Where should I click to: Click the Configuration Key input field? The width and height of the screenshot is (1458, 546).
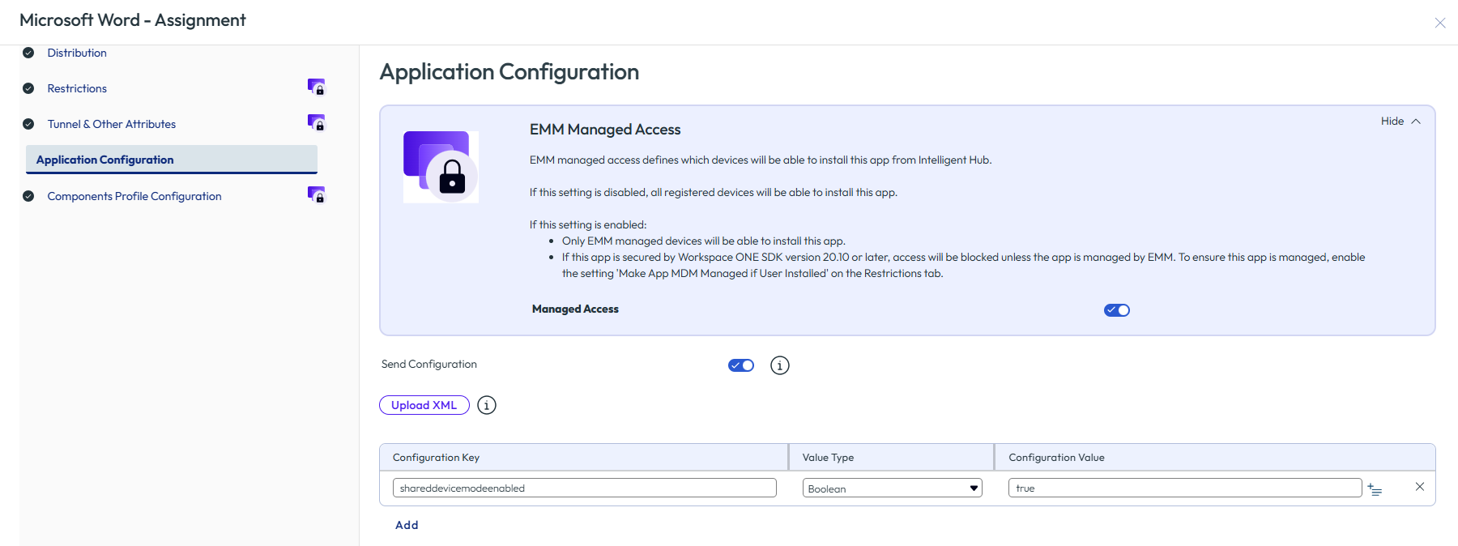(585, 488)
